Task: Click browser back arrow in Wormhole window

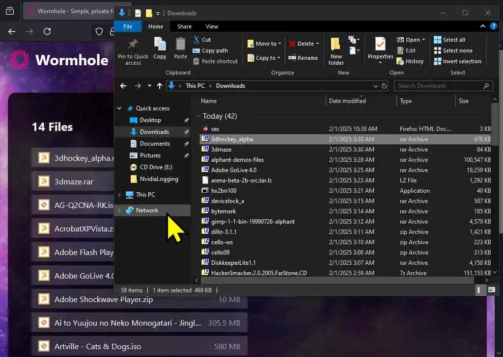Action: click(12, 31)
